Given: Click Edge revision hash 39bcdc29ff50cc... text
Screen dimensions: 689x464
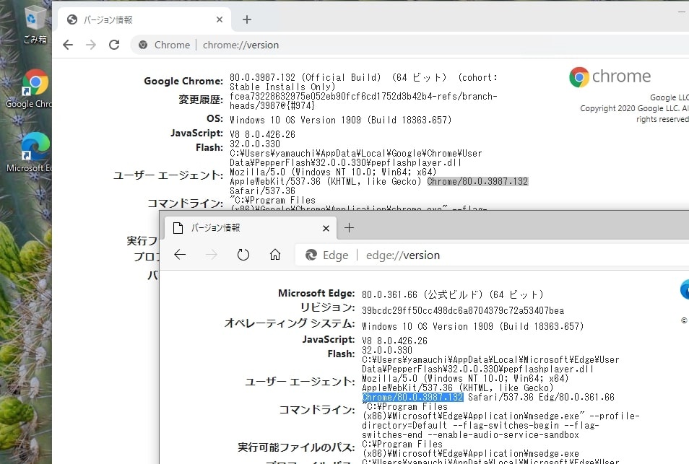Looking at the screenshot, I should pos(463,311).
